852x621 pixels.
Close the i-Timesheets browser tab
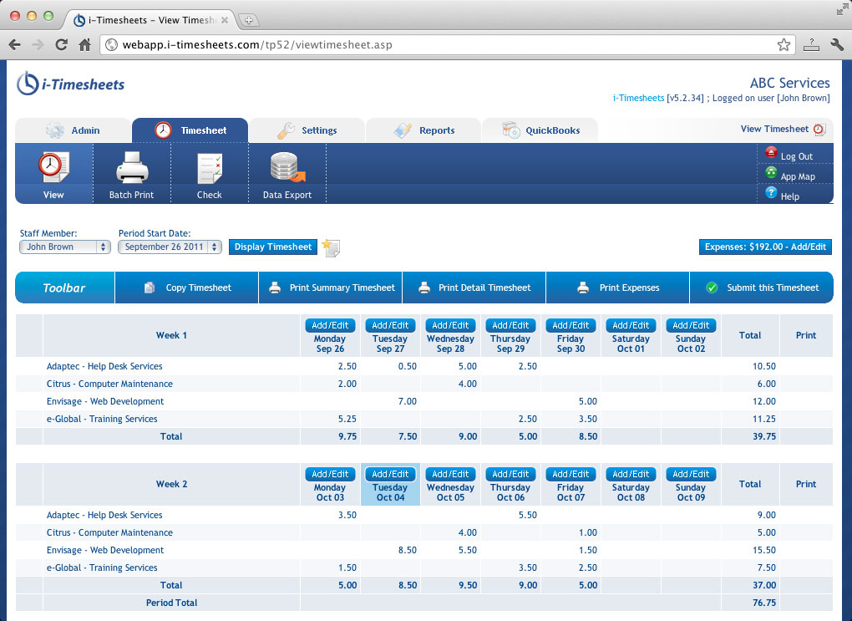225,20
